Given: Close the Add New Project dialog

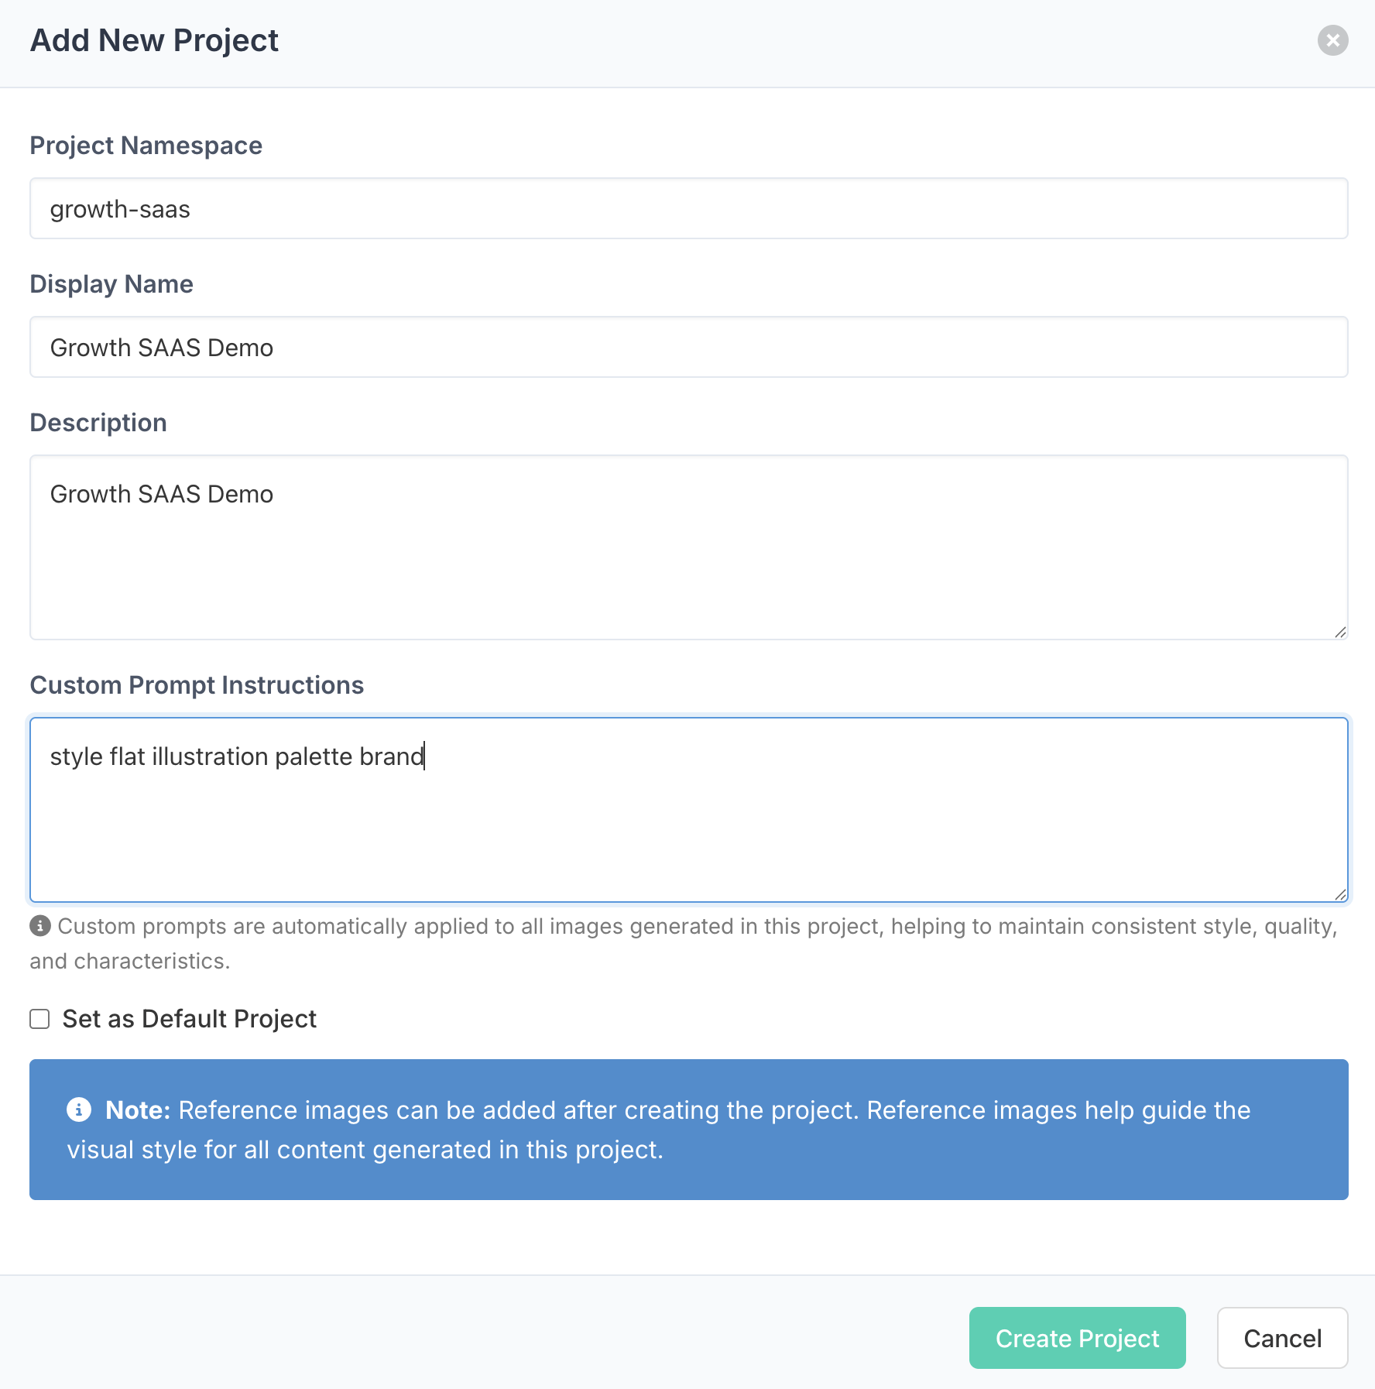Looking at the screenshot, I should (1332, 40).
